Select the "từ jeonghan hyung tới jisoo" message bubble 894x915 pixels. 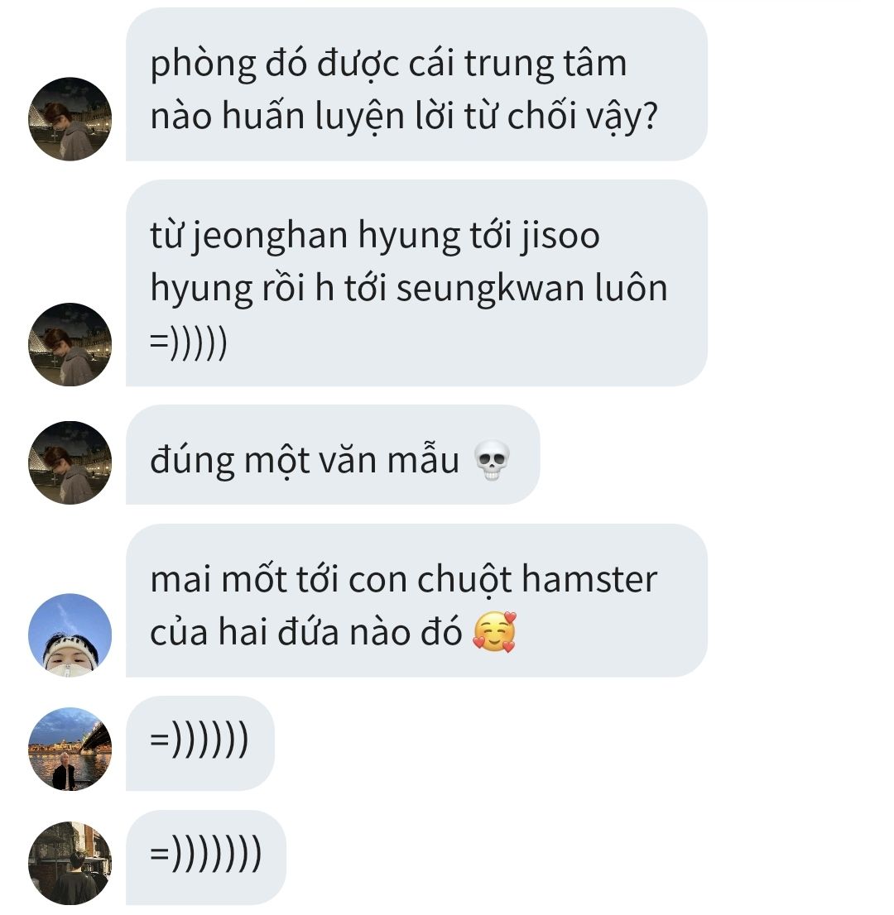coord(416,283)
